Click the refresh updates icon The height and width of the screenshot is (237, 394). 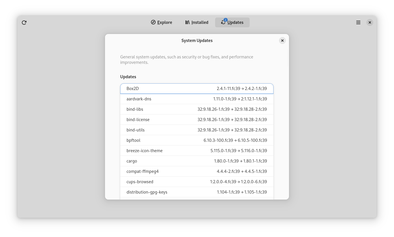(x=24, y=22)
